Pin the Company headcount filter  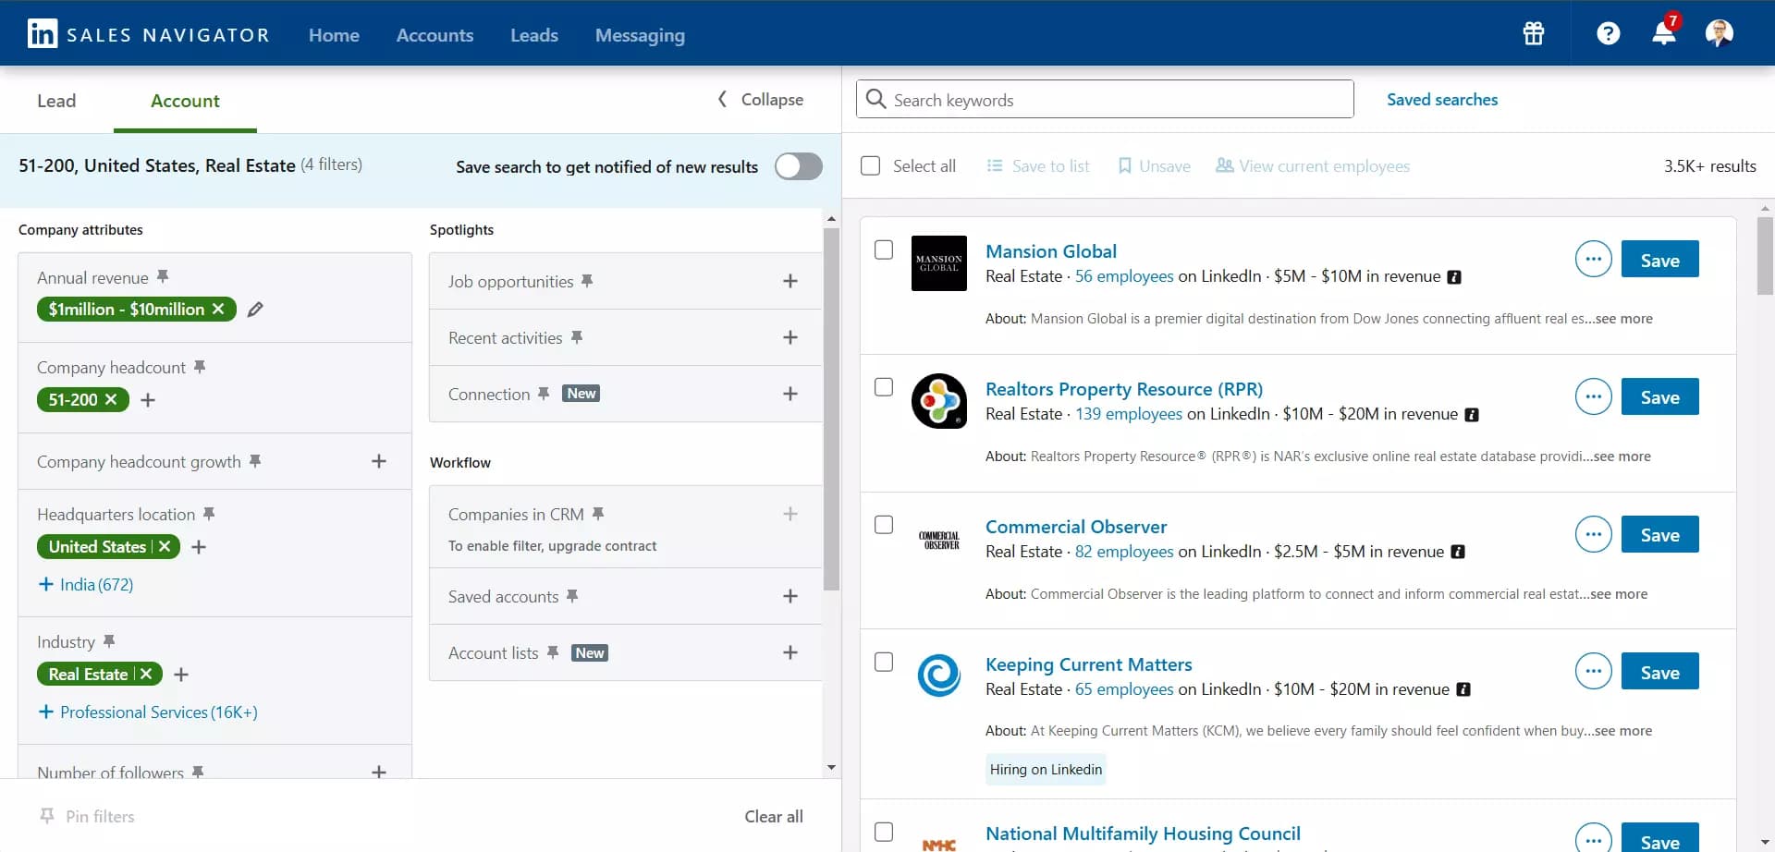coord(200,367)
